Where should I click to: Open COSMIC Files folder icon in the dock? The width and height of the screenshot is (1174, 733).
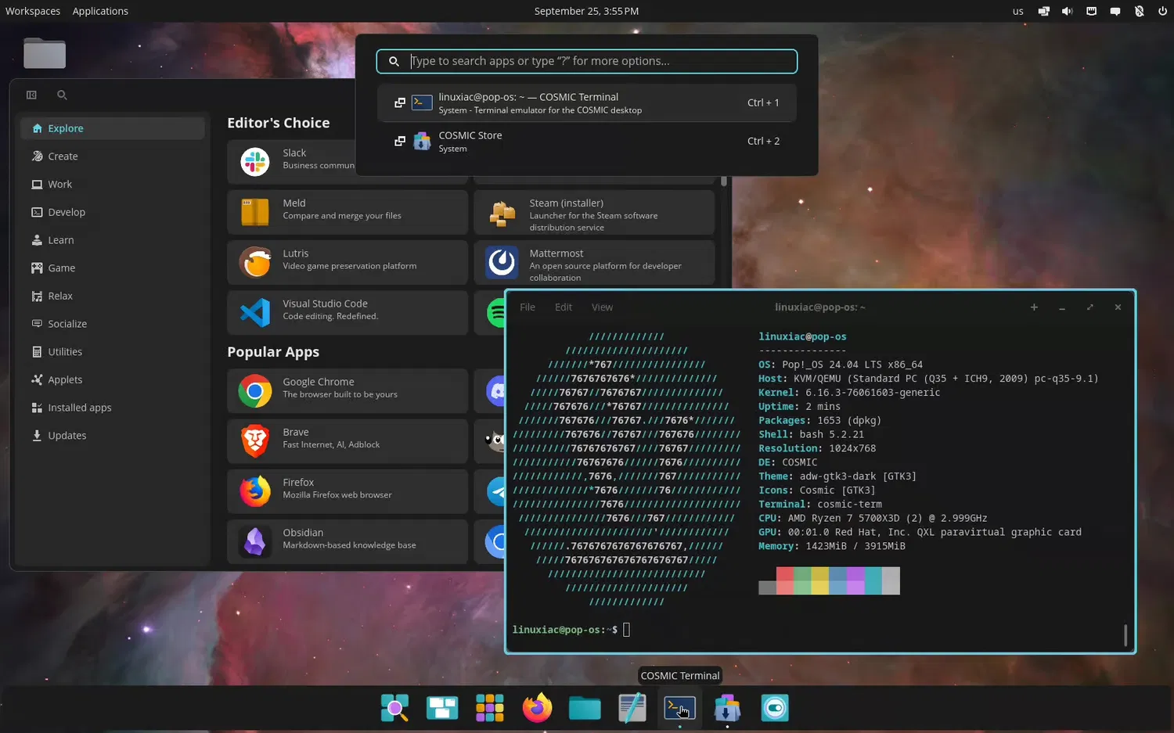point(585,708)
